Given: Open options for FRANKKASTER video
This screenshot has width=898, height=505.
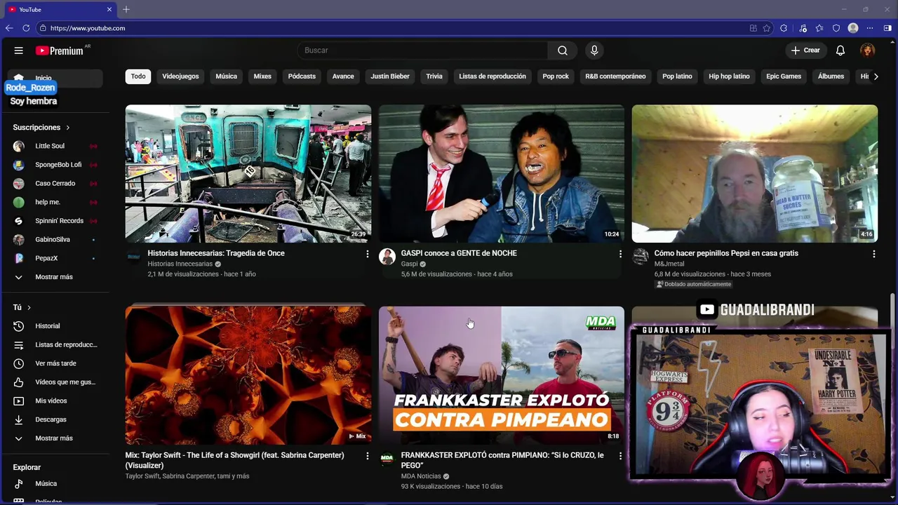Looking at the screenshot, I should point(620,456).
